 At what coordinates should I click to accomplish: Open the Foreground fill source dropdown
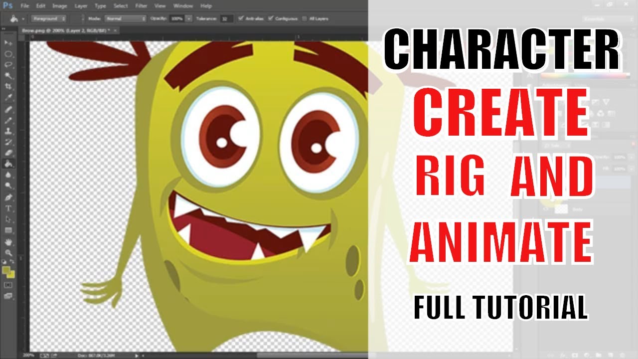pyautogui.click(x=49, y=18)
